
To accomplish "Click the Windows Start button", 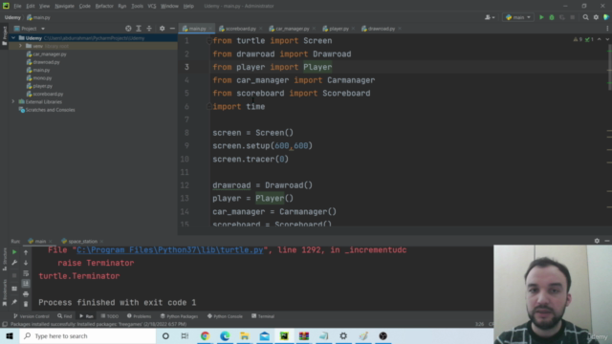I will tap(10, 335).
